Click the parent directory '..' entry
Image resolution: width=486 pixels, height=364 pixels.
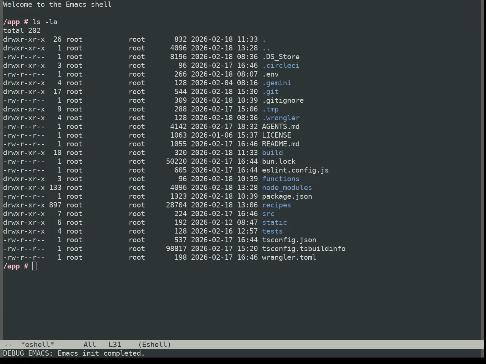[x=266, y=48]
